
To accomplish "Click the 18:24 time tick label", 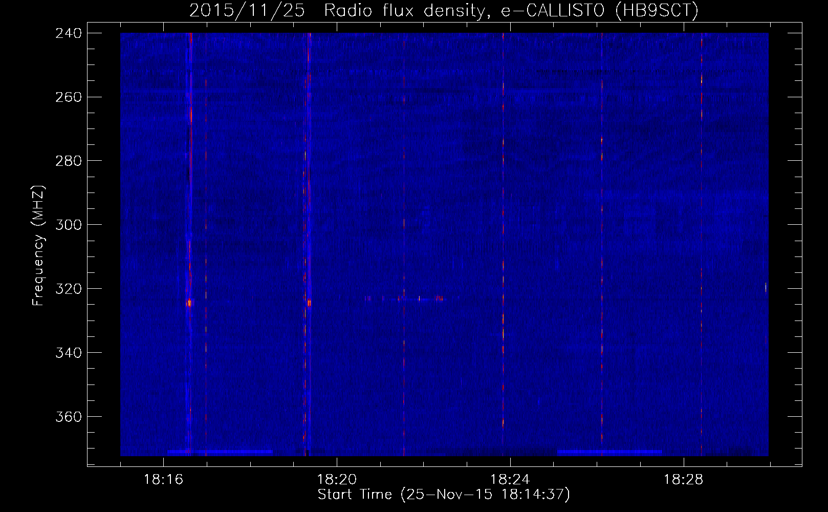I will tap(510, 480).
